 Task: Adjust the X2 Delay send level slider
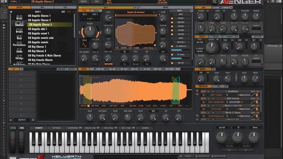coord(180,59)
